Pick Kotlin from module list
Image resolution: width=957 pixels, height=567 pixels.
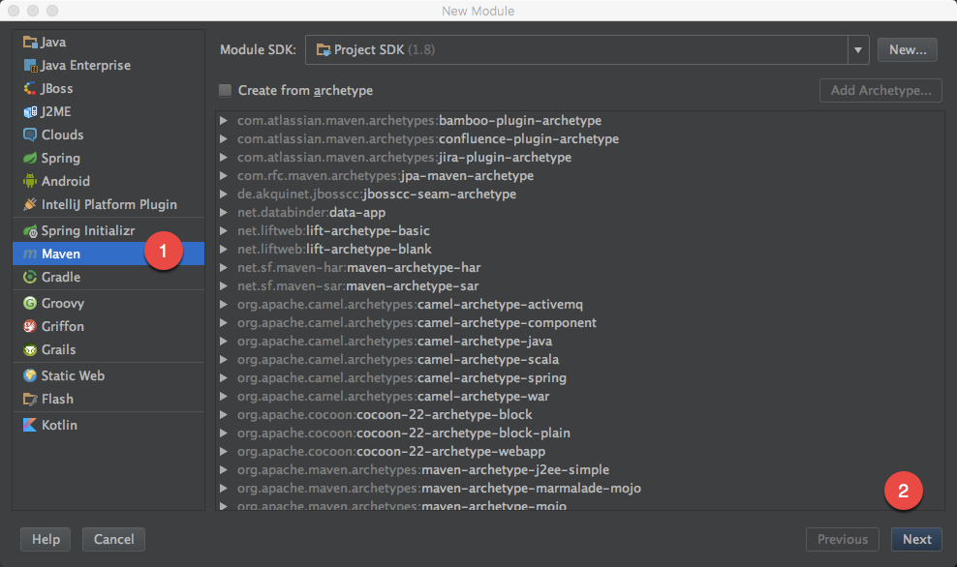click(108, 425)
